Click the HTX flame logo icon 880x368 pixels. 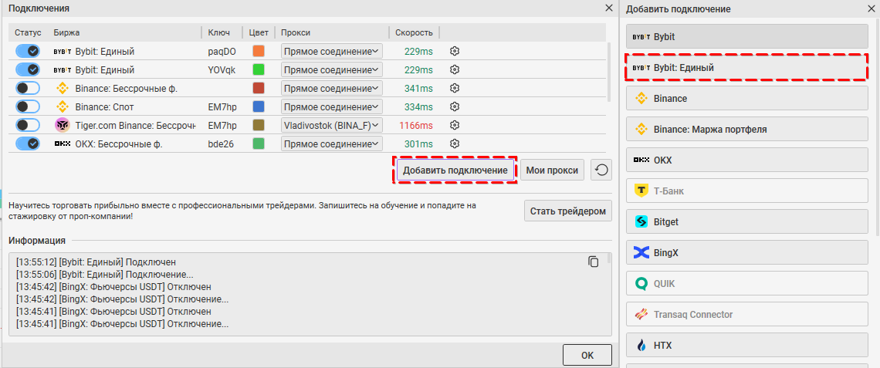641,345
